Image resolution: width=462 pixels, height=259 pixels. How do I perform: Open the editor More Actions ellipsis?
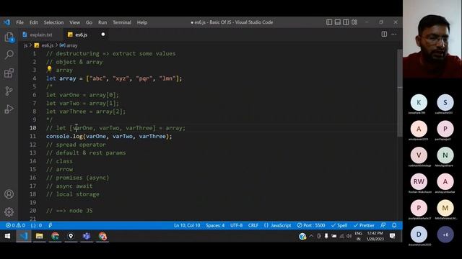tap(394, 35)
